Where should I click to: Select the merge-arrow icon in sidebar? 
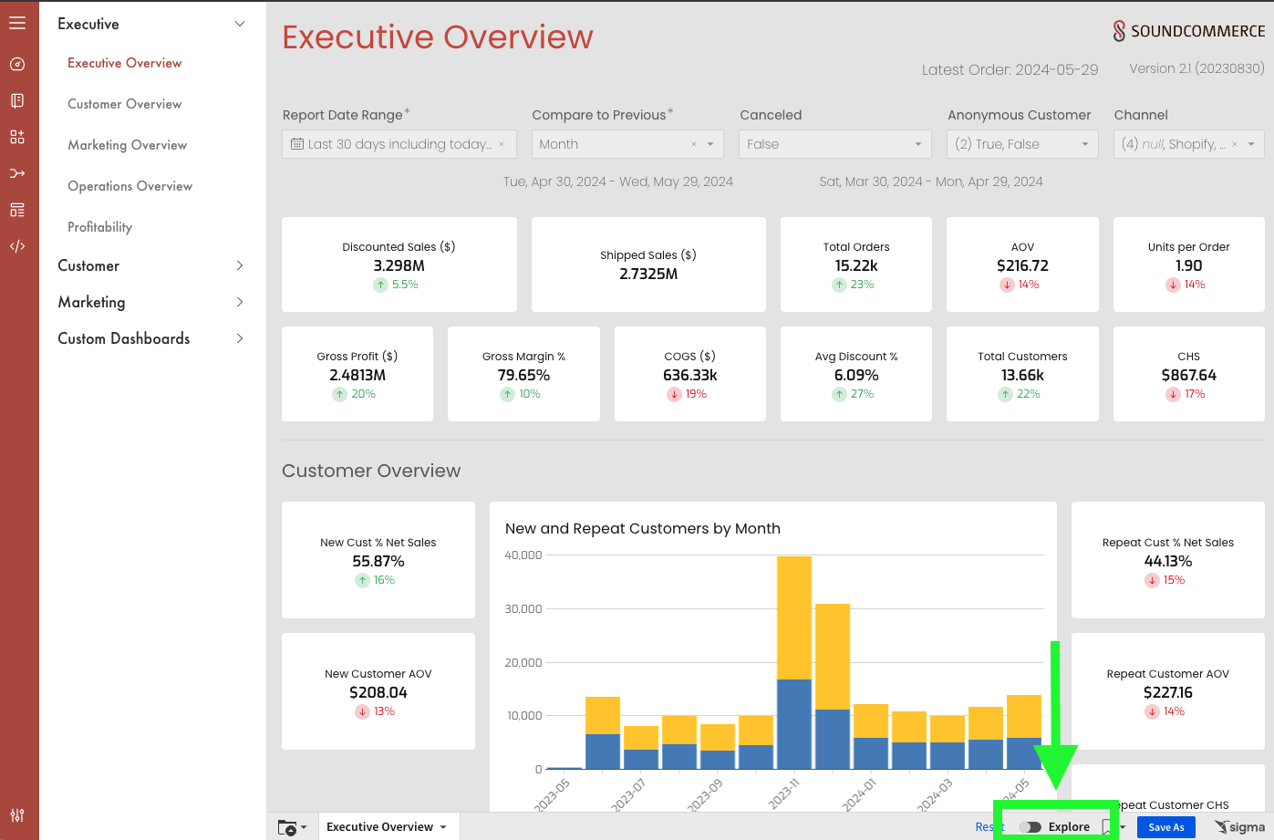coord(17,173)
